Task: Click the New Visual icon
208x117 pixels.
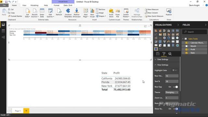Action: point(92,11)
